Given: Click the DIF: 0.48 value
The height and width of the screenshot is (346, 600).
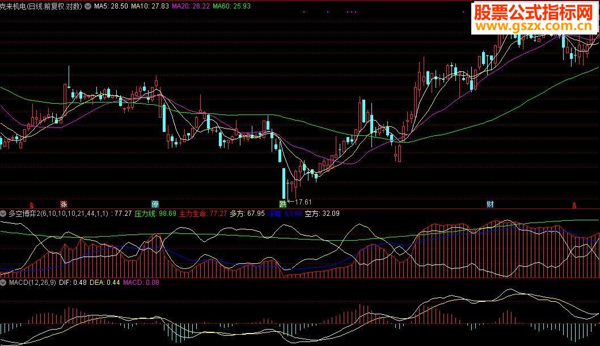Looking at the screenshot, I should (x=73, y=283).
